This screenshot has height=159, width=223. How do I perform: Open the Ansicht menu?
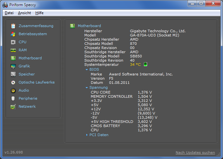[24, 13]
